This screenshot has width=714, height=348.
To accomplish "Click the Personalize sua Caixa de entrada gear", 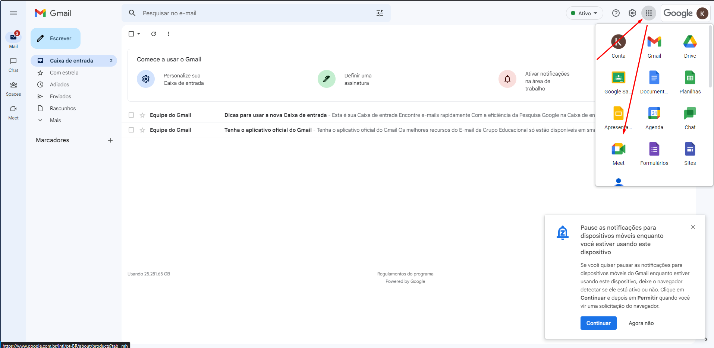I will [x=146, y=79].
